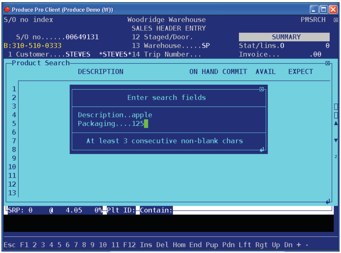Screen dimensions: 341x253
Task: Click the minus sign in bottom key bar
Action: point(307,245)
